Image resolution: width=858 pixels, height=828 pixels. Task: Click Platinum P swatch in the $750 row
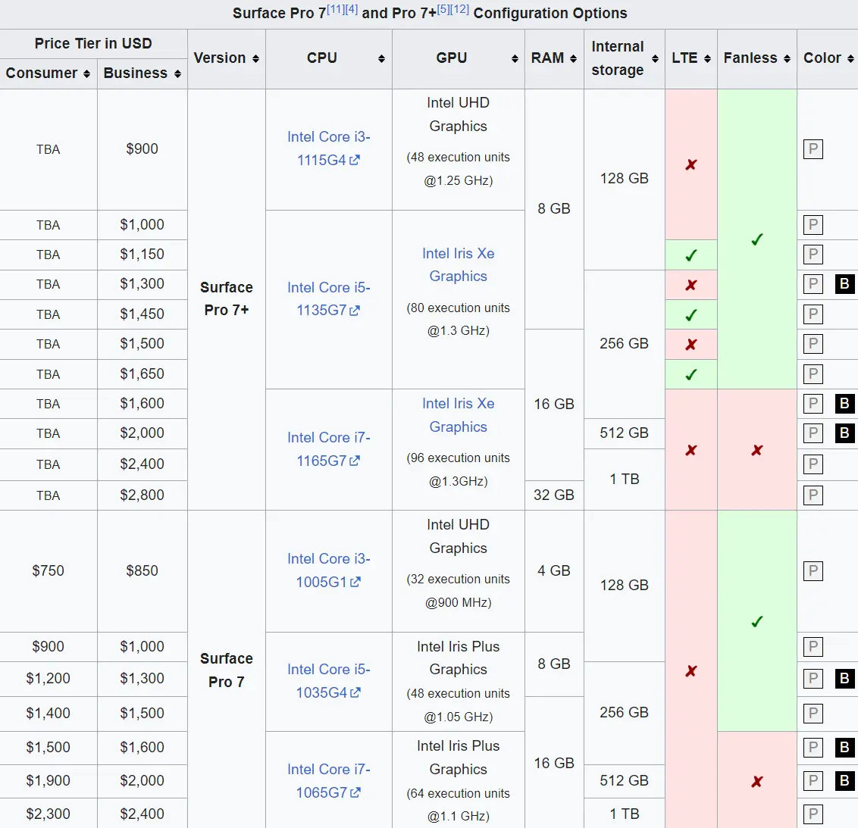coord(813,571)
